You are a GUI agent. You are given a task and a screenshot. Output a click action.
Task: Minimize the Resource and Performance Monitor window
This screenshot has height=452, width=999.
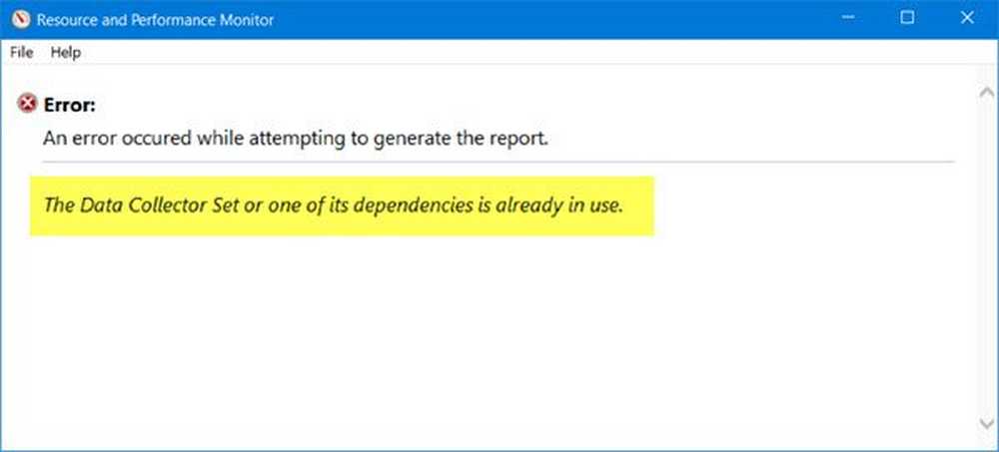click(848, 19)
